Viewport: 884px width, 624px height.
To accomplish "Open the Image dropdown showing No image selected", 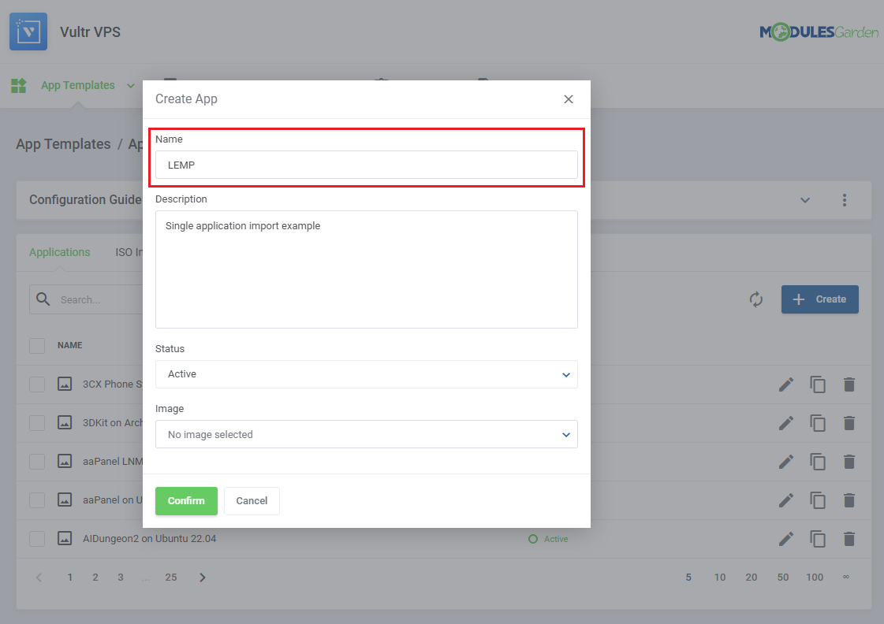I will (367, 434).
